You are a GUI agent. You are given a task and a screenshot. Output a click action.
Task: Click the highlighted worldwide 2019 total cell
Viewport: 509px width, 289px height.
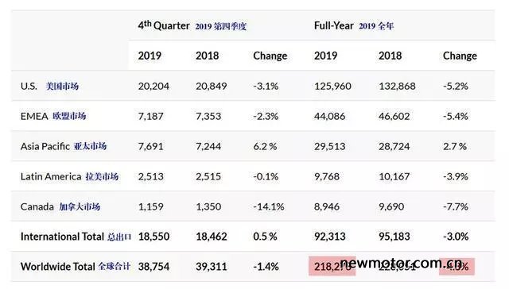pyautogui.click(x=332, y=266)
